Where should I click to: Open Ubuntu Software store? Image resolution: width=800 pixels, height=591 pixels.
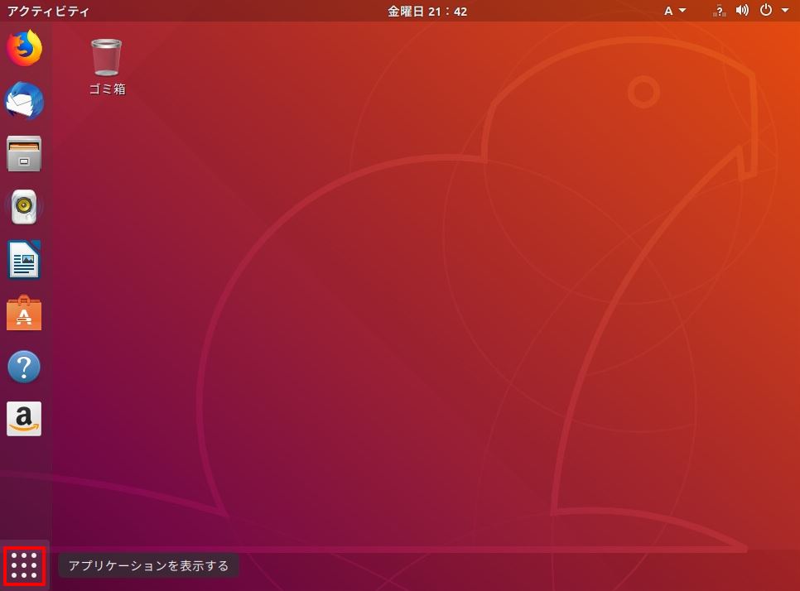point(24,313)
